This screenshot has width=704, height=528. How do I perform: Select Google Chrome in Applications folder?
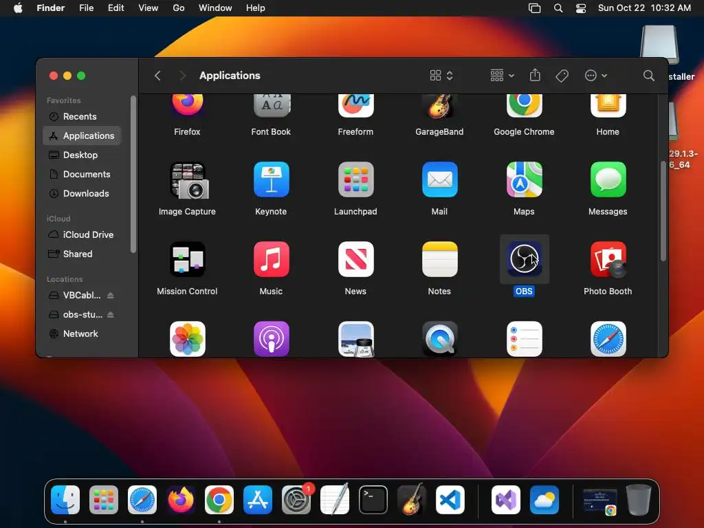tap(524, 106)
